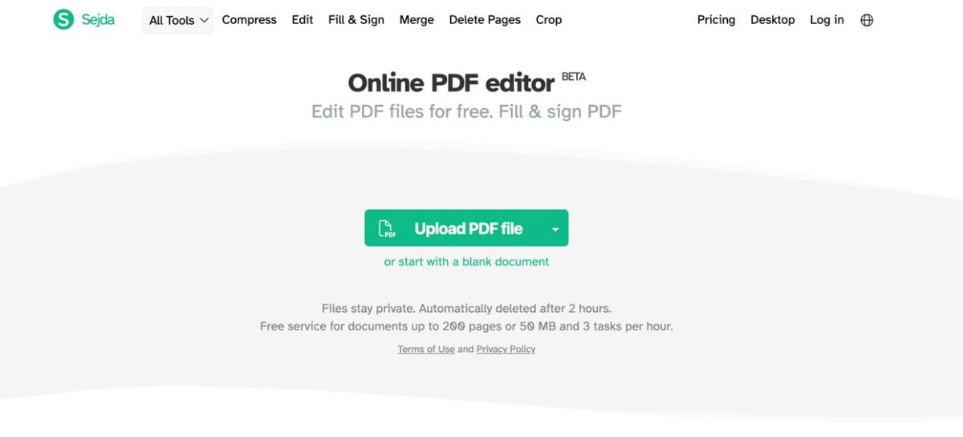
Task: Visit the Pricing page
Action: [716, 20]
